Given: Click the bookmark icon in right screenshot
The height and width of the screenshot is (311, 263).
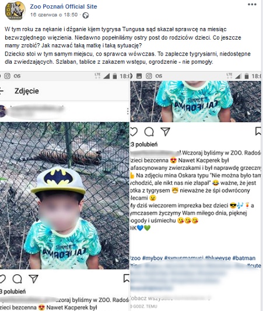Looking at the screenshot, I should point(258,131).
